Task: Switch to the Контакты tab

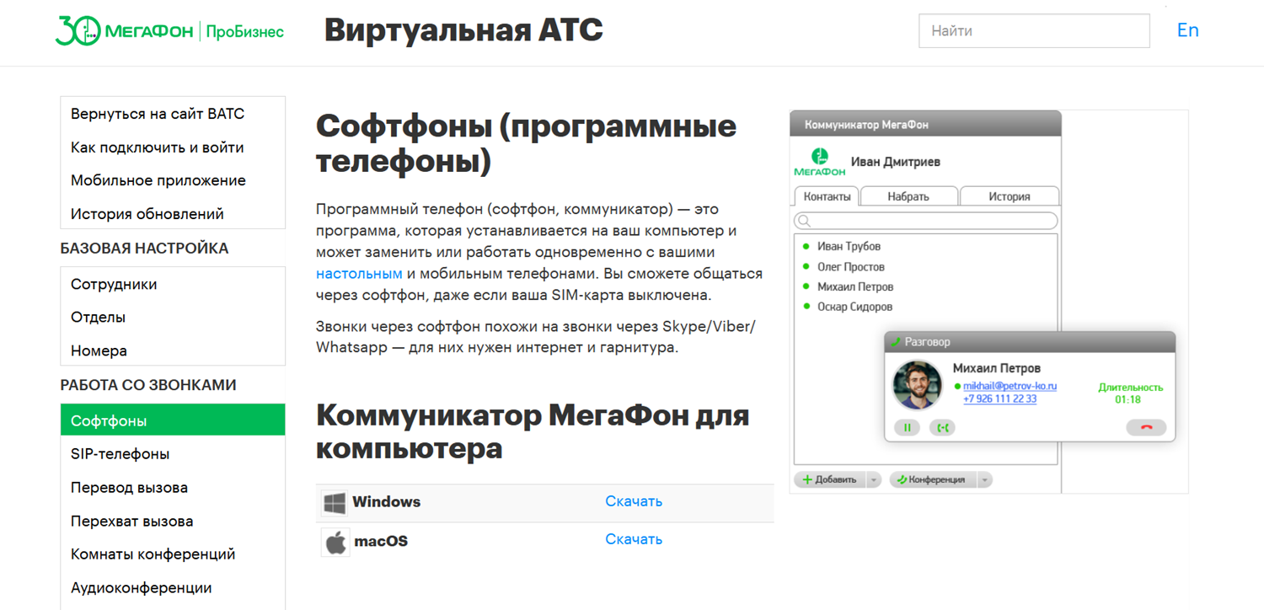Action: [x=827, y=196]
